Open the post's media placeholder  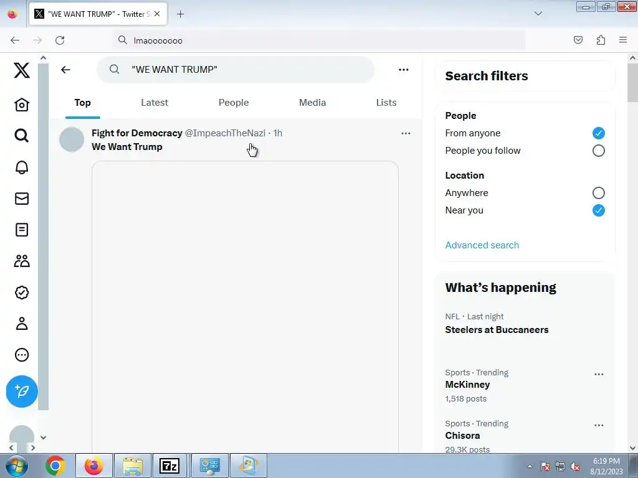coord(245,307)
